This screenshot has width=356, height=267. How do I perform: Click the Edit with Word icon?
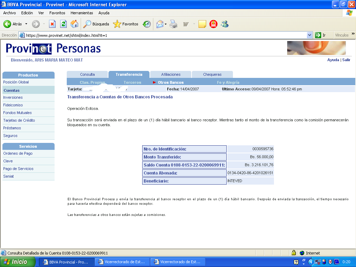[186, 24]
